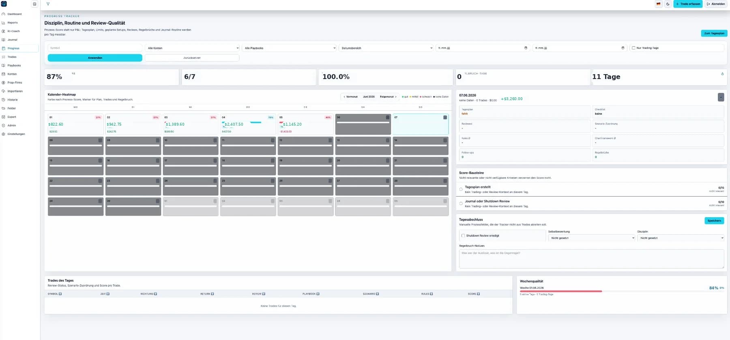Viewport: 730px width, 340px height.
Task: Open Reports in the sidebar
Action: tap(13, 23)
